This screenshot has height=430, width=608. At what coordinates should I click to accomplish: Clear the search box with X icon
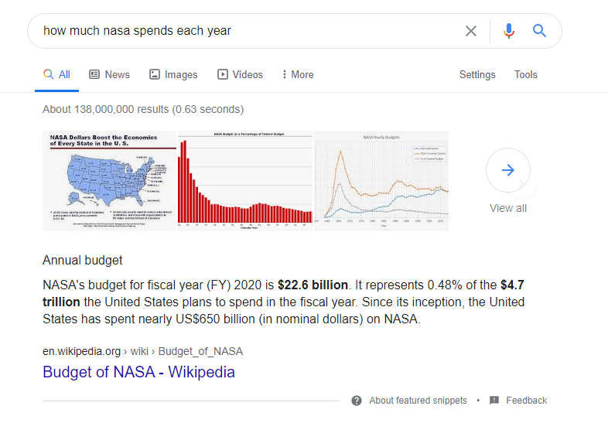point(471,31)
